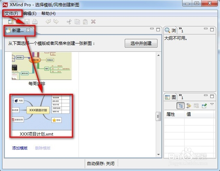The height and width of the screenshot is (171, 220).
Task: Click the 大纲不可用。 text
Action: coord(176,38)
